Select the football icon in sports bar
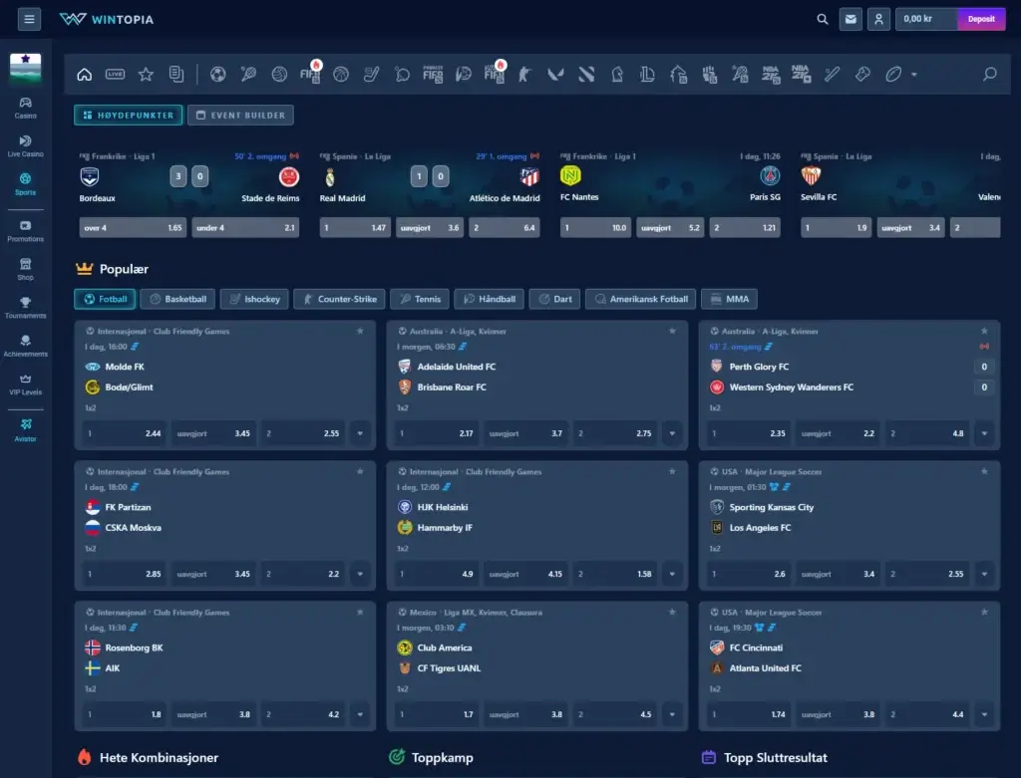Screen dimensions: 1021x778 click(218, 74)
